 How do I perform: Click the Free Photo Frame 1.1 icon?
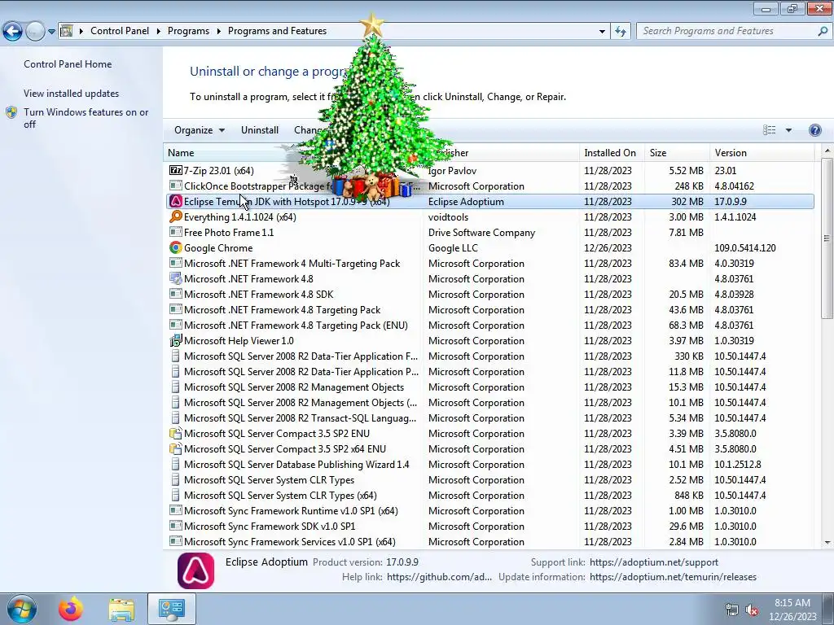coord(176,232)
